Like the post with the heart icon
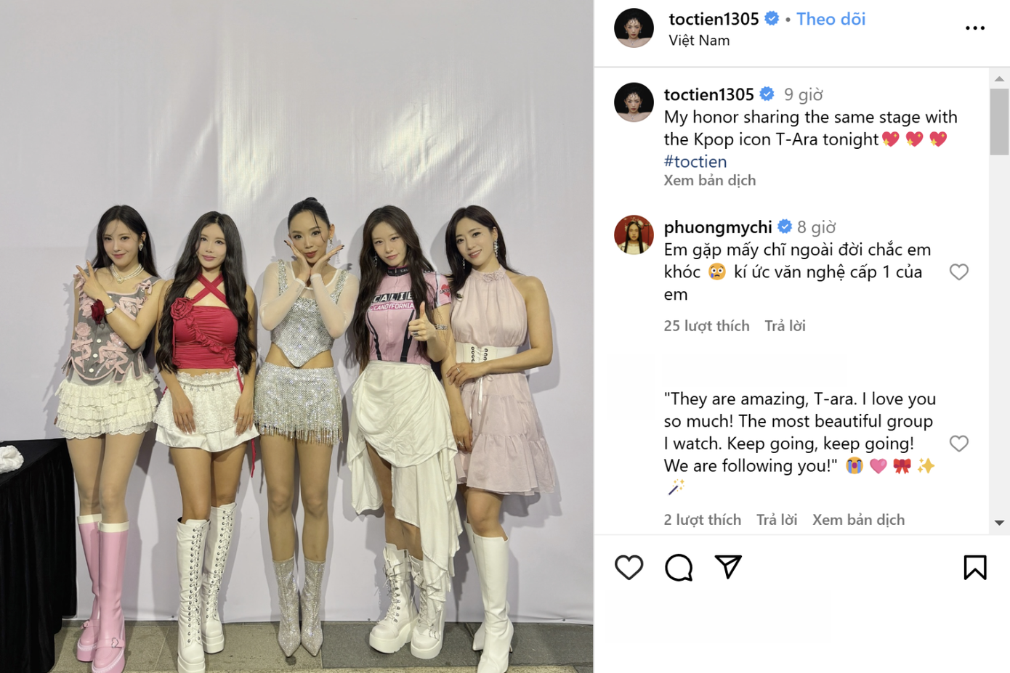1010x673 pixels. [x=629, y=567]
